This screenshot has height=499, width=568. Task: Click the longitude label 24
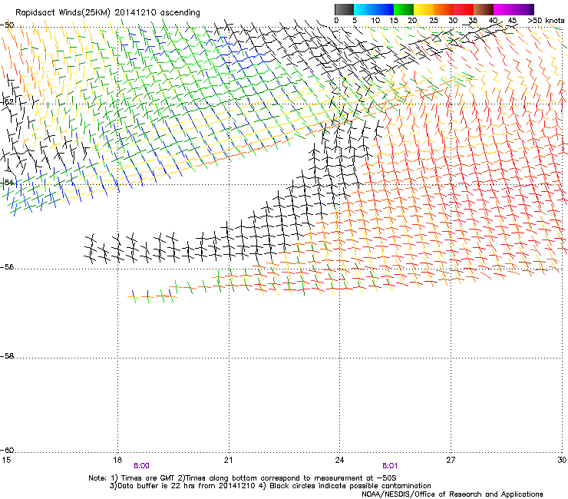(339, 460)
